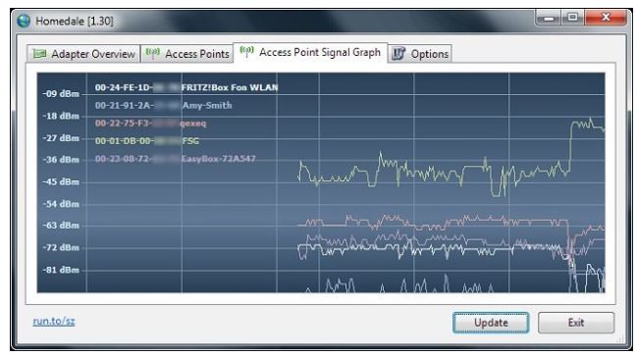Open the Options tab

coord(420,54)
